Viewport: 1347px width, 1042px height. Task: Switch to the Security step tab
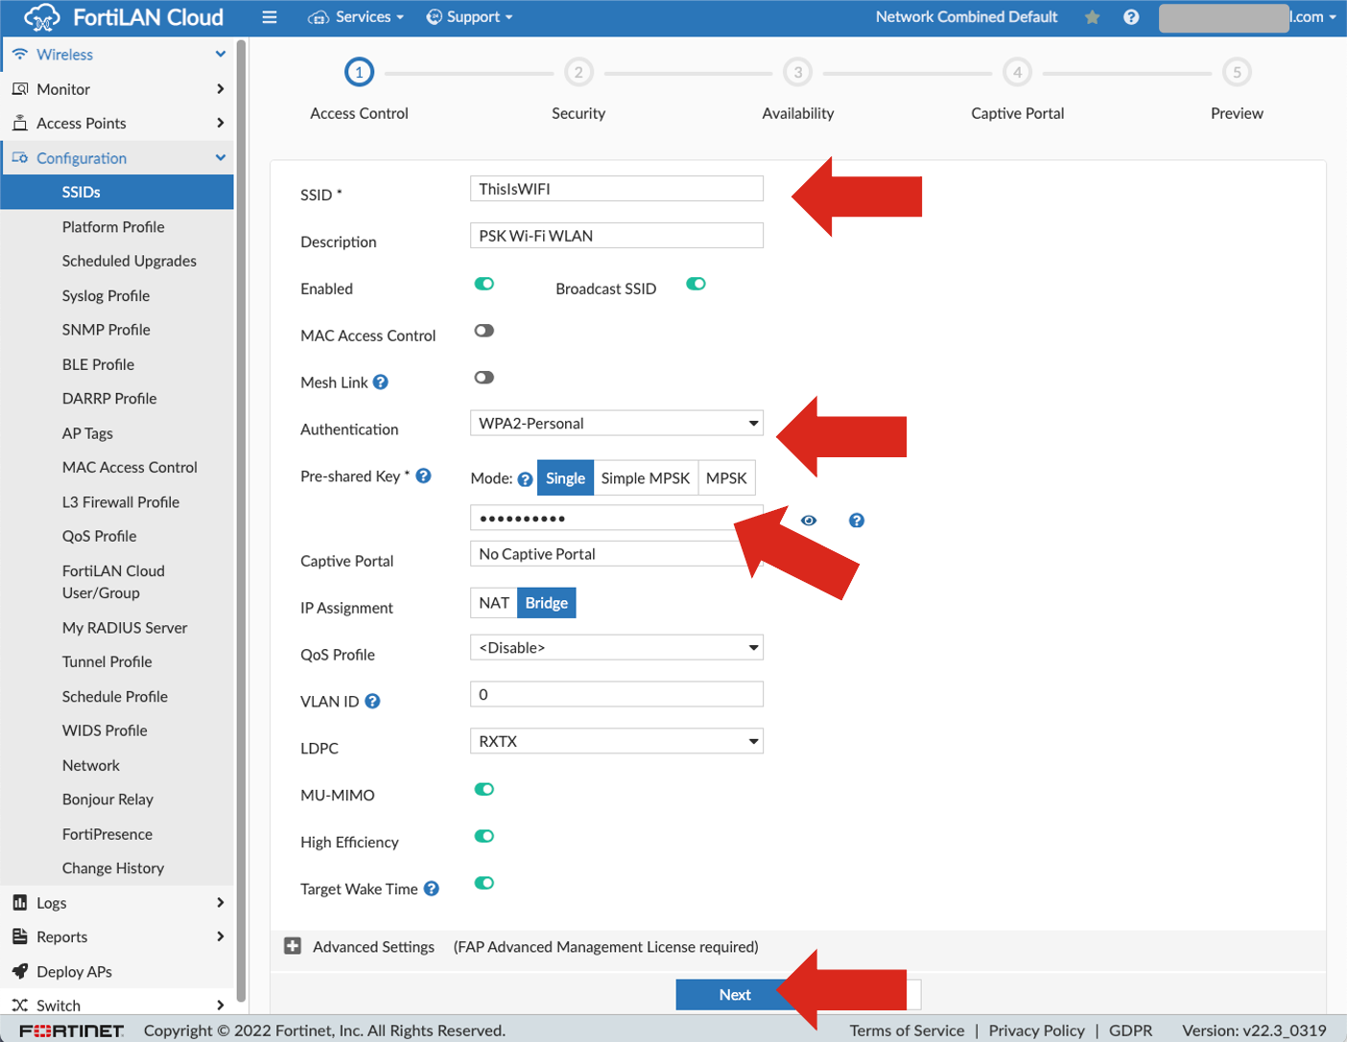point(578,71)
